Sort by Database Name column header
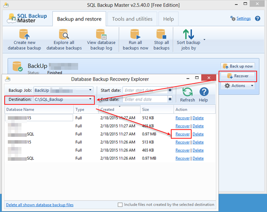The height and width of the screenshot is (212, 267). pyautogui.click(x=39, y=109)
